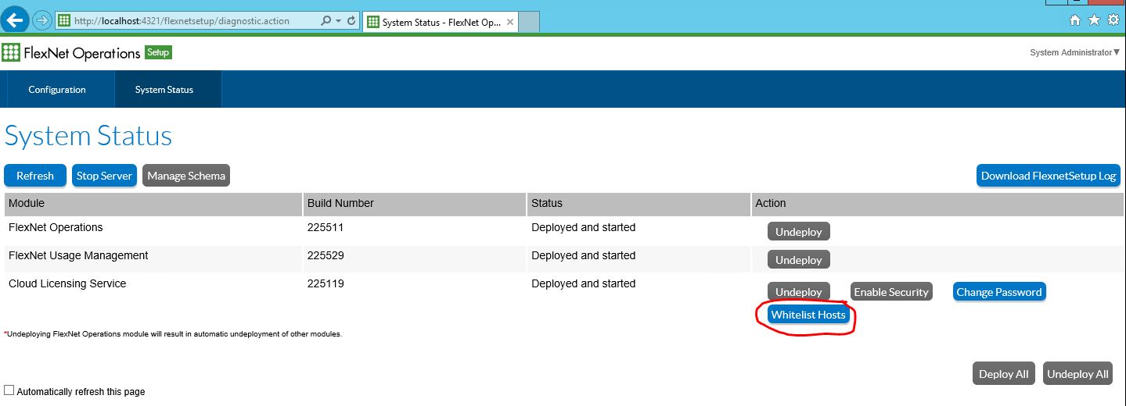Image resolution: width=1126 pixels, height=406 pixels.
Task: Open the System Status navigation tab
Action: pos(164,90)
